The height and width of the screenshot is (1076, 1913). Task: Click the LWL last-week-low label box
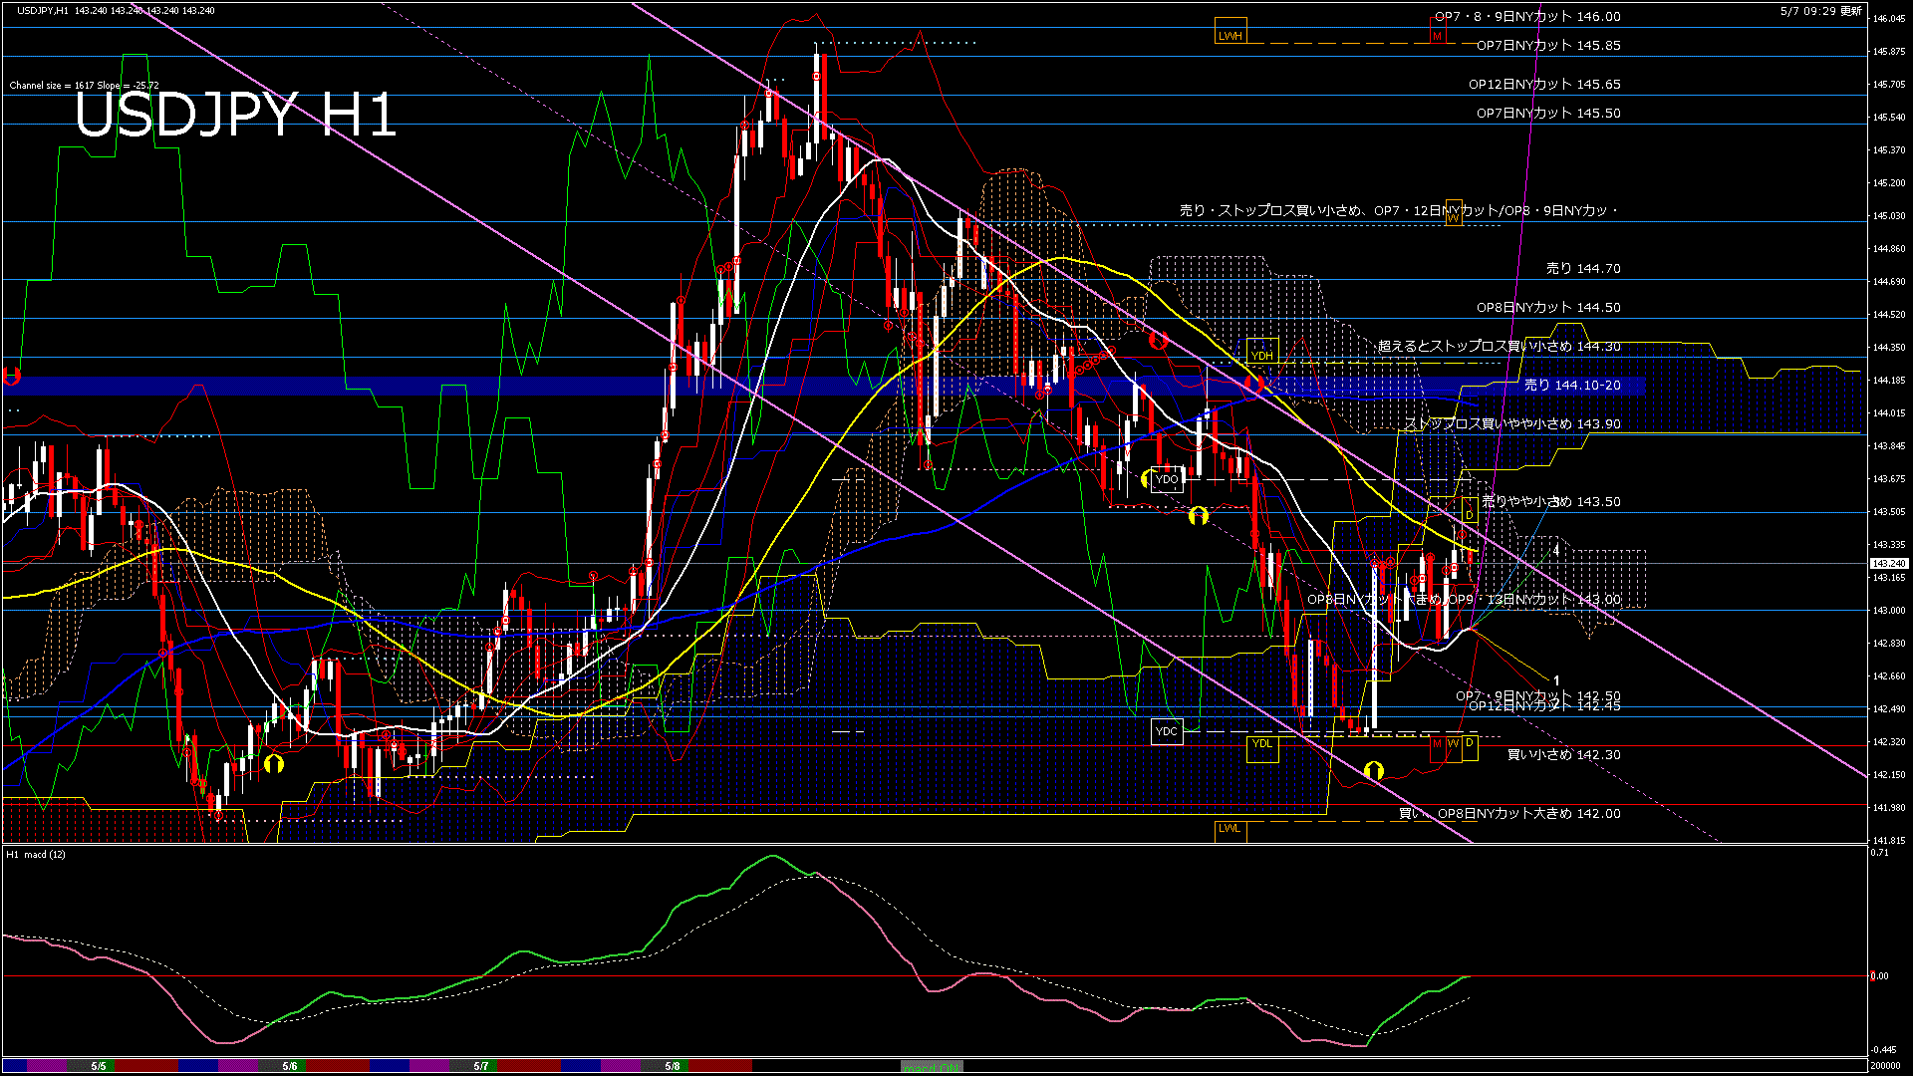click(x=1230, y=828)
